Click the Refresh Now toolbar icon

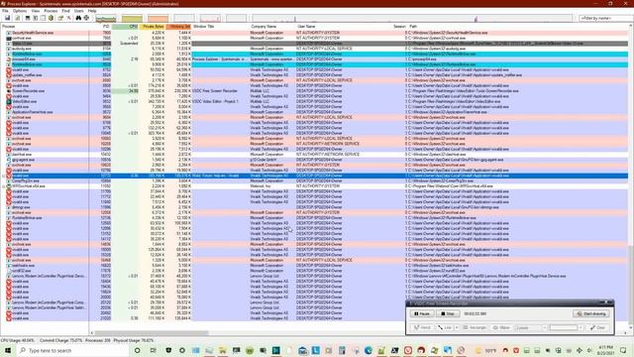pyautogui.click(x=18, y=18)
